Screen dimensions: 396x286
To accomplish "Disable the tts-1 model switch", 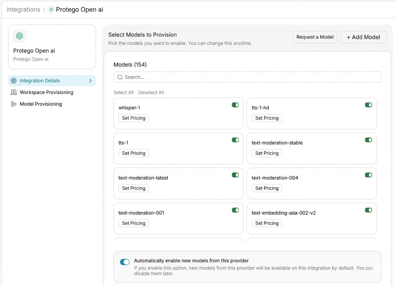I will pyautogui.click(x=235, y=140).
